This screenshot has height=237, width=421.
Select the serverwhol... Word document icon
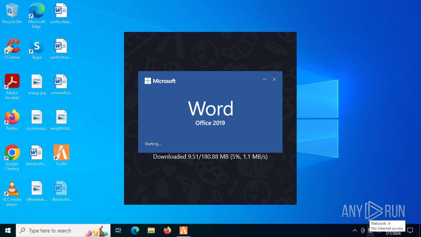click(x=61, y=85)
